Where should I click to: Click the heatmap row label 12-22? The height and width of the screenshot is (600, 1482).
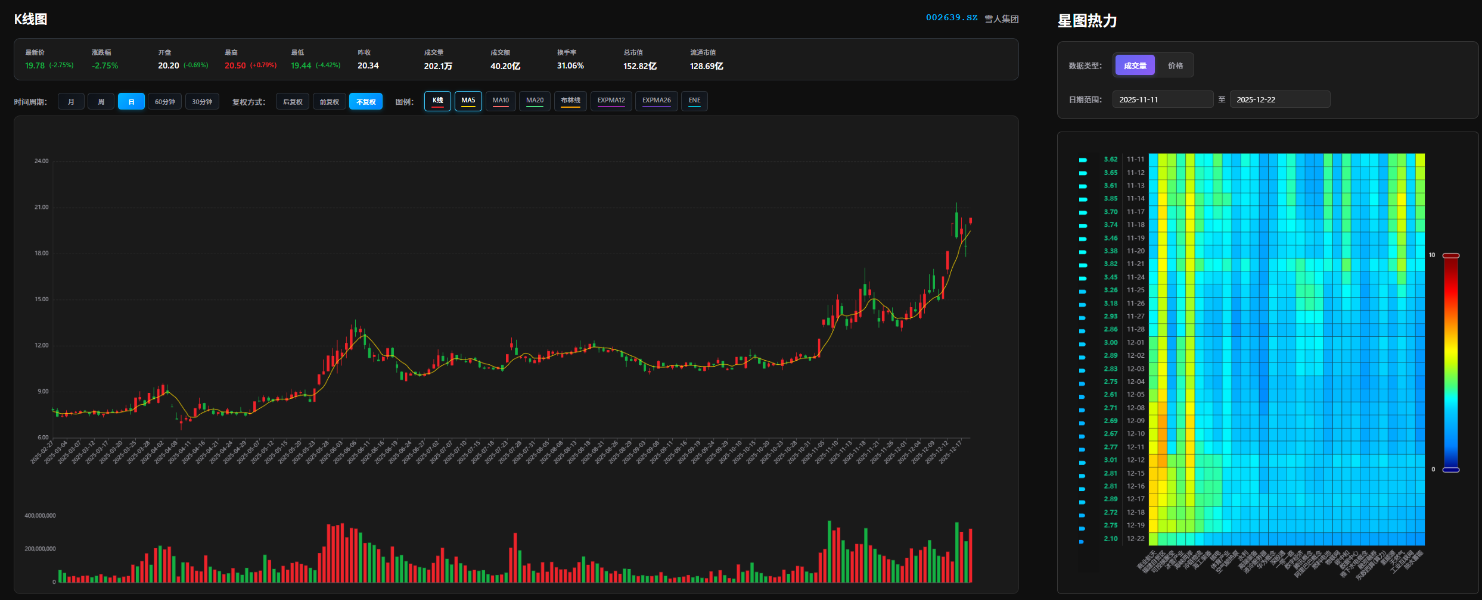(x=1135, y=539)
